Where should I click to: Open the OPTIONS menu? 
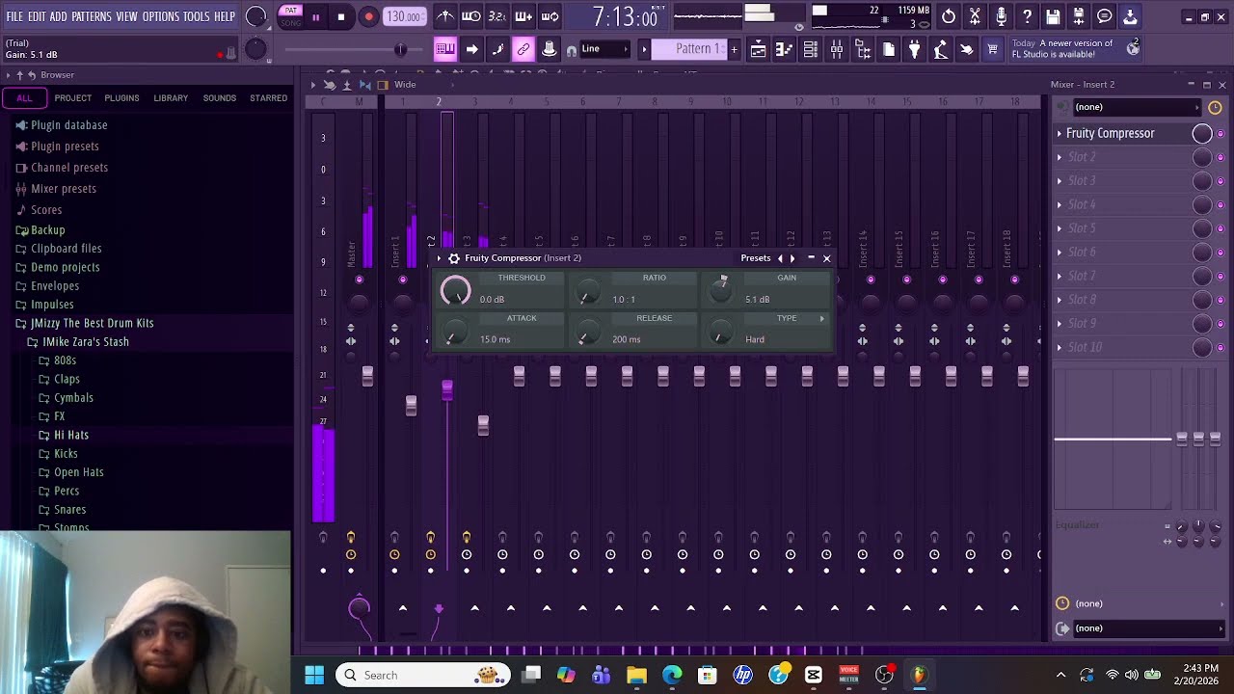click(x=161, y=16)
